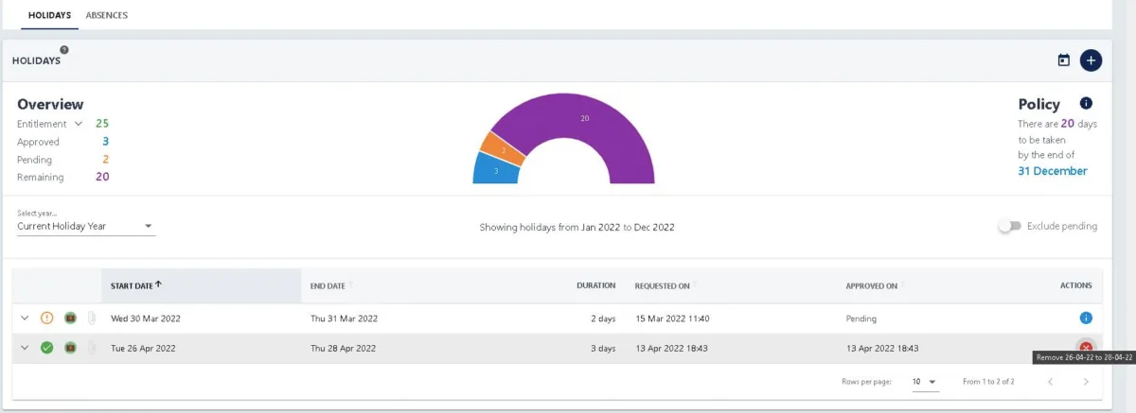Click the '15 Mar 2022 11:40' requested cell

[x=672, y=318]
